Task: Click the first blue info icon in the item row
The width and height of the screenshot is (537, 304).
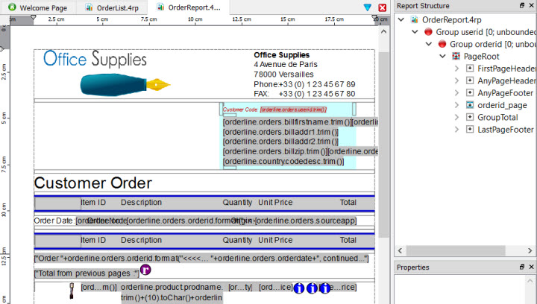Action: coord(300,288)
